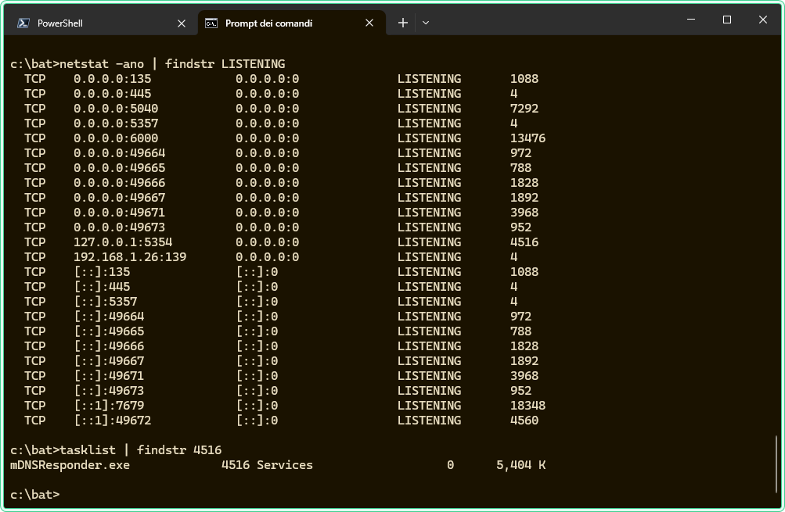Click address [::]:49671

coord(109,376)
